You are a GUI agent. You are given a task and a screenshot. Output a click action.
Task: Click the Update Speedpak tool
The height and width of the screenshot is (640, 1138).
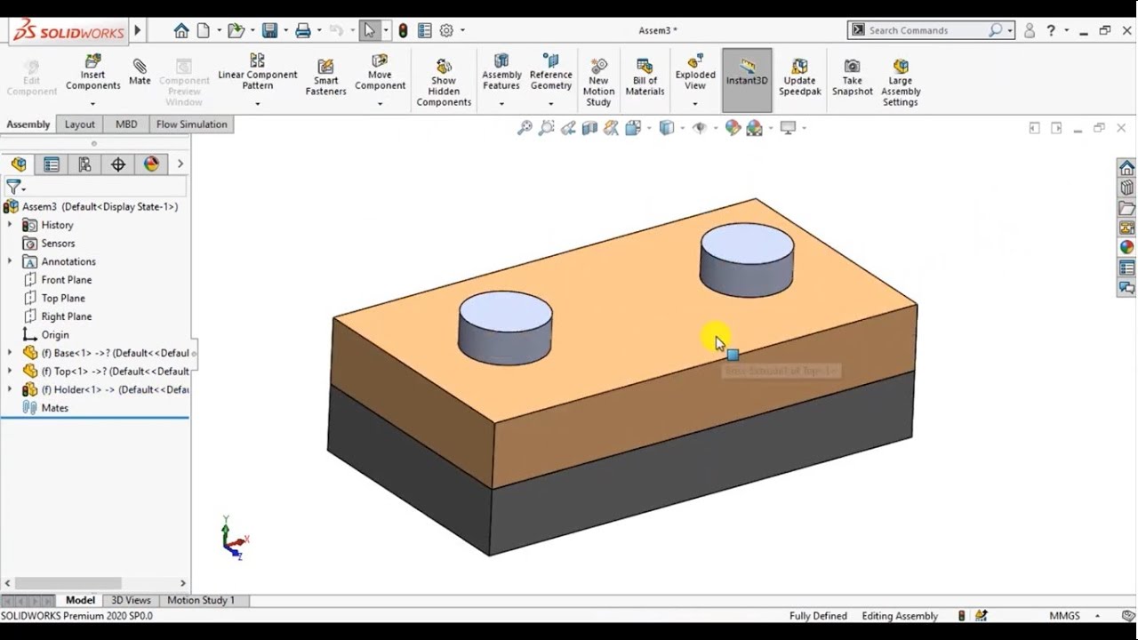(x=799, y=77)
